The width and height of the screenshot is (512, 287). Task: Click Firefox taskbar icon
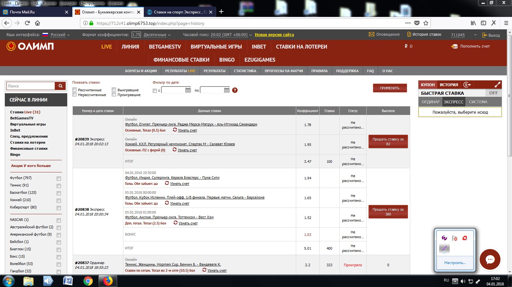tap(108, 281)
